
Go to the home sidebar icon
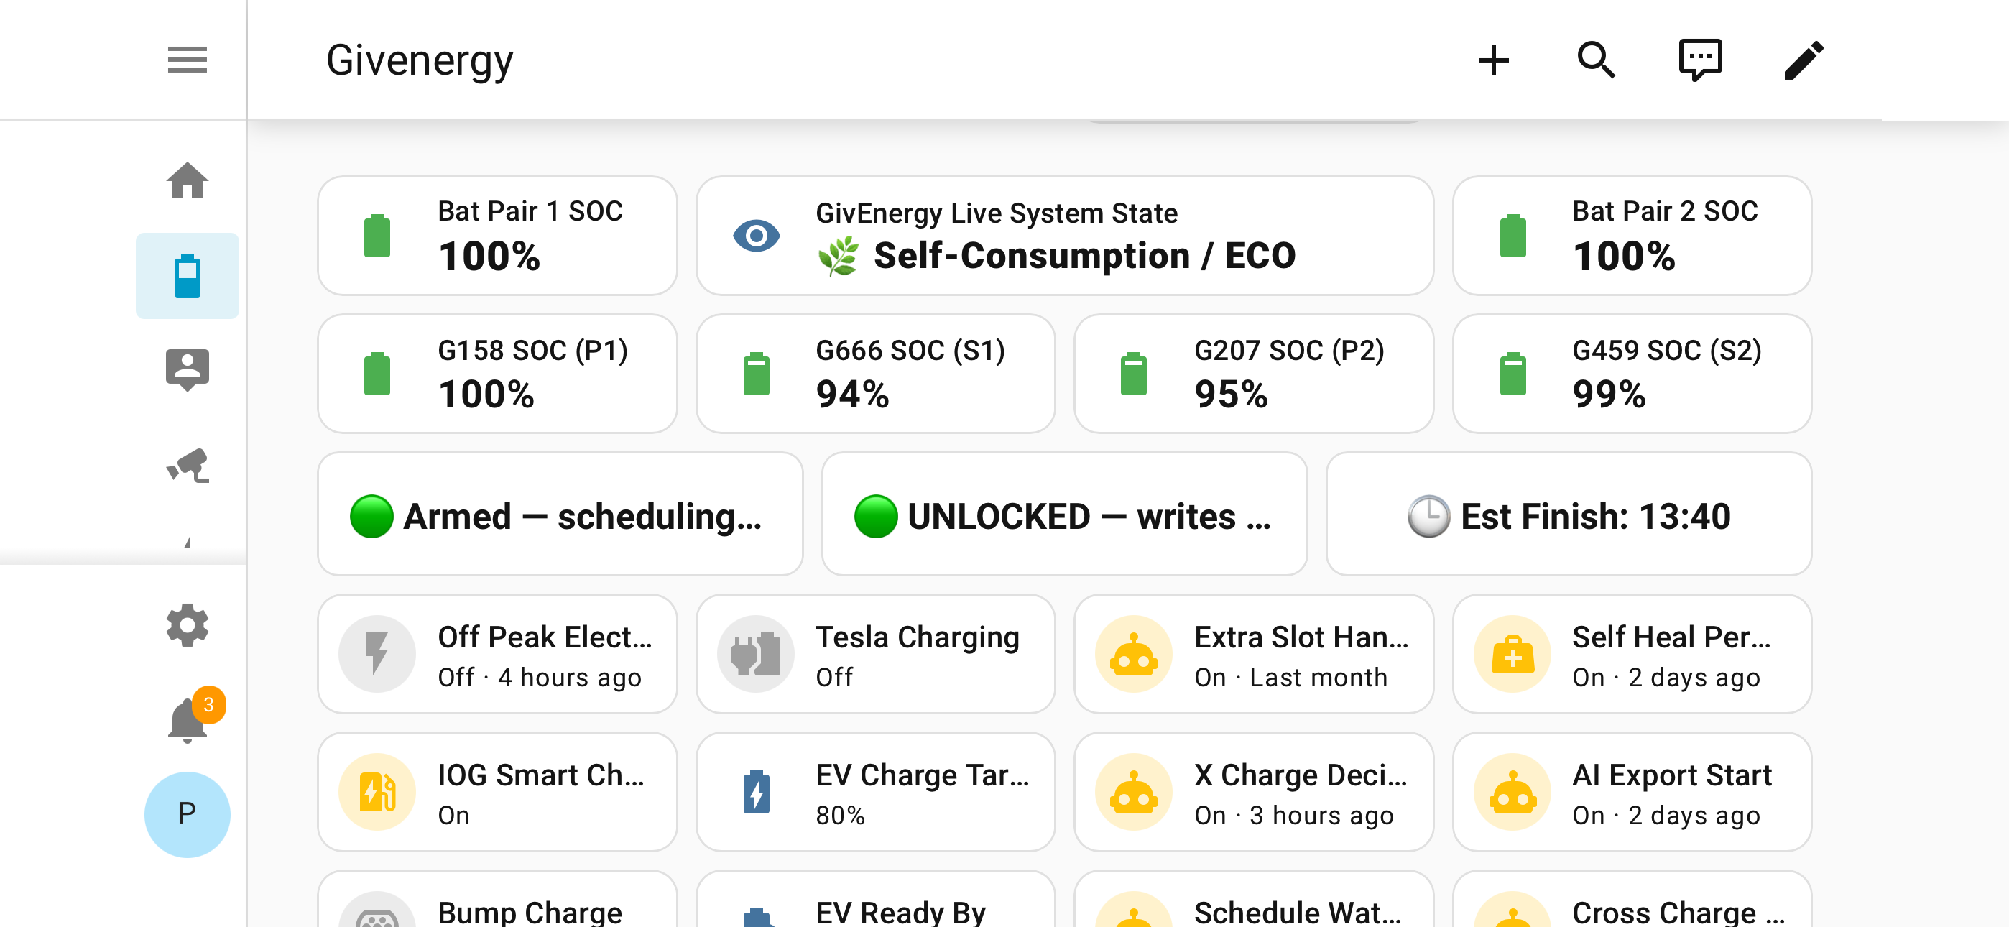187,181
